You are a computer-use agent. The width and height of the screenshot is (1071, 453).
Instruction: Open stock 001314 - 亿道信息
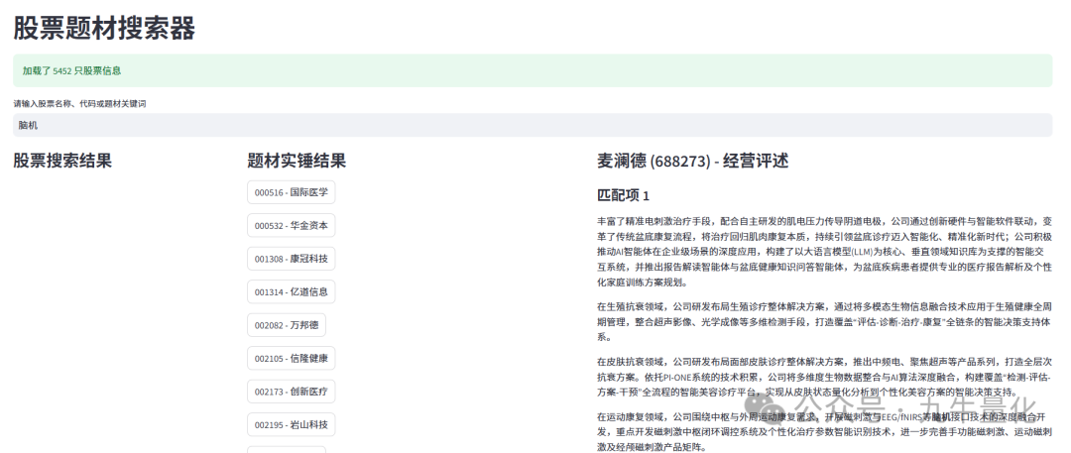point(291,291)
